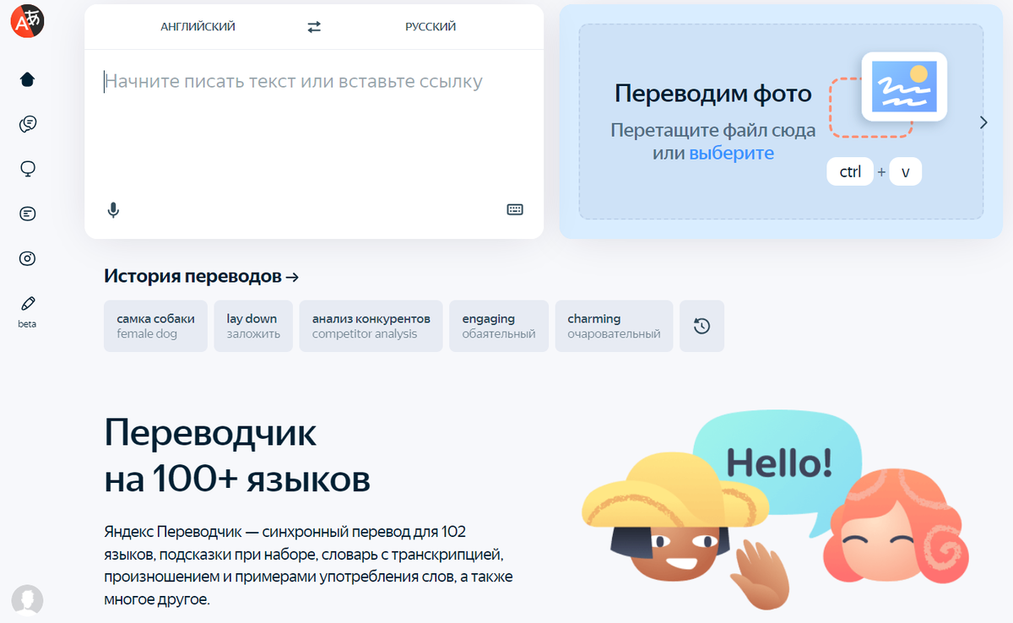This screenshot has height=623, width=1013.
Task: Go to next promo slide arrow
Action: 983,122
